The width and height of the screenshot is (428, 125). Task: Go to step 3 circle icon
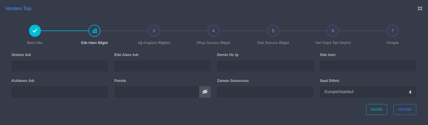[x=154, y=31]
